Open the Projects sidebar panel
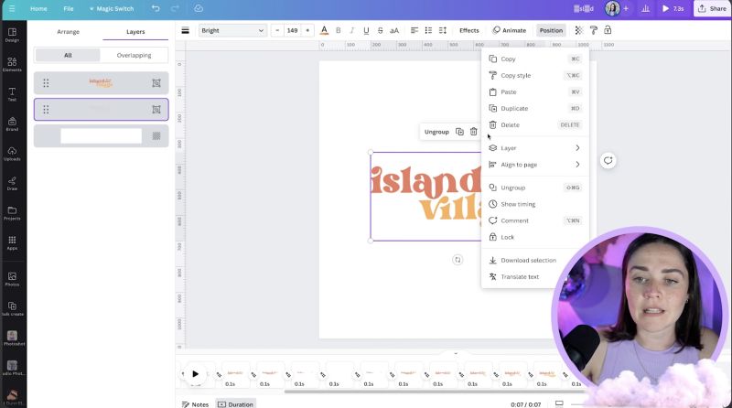732x408 pixels. [12, 213]
